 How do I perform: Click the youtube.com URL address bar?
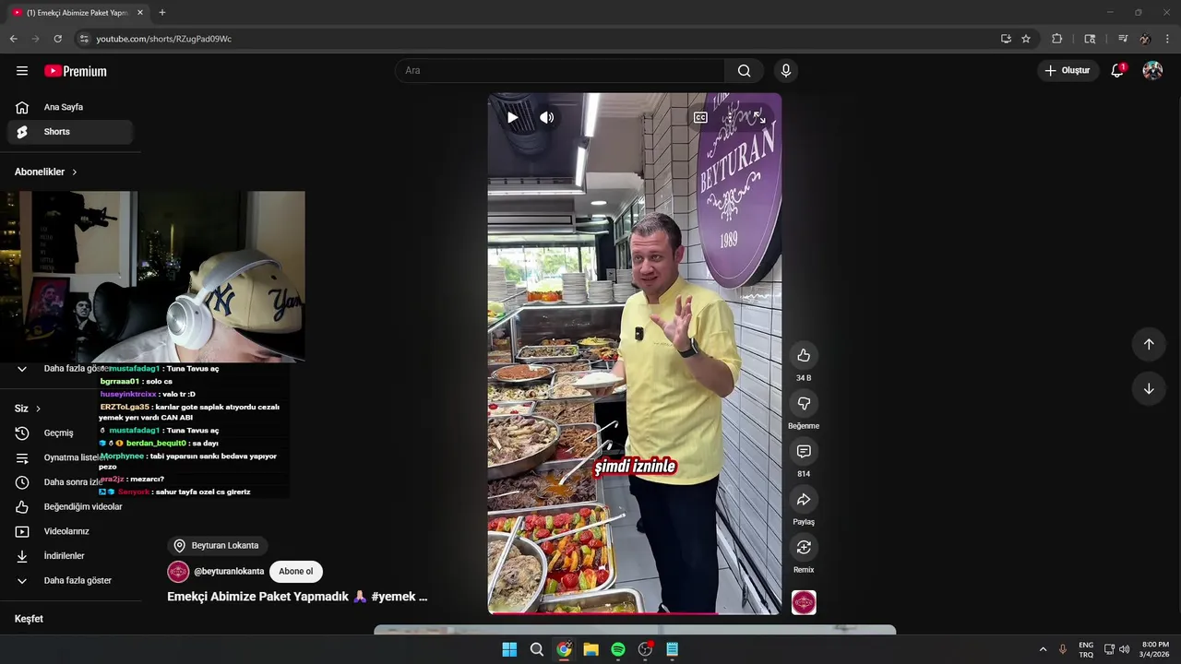tap(164, 39)
